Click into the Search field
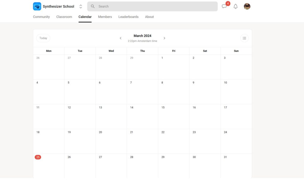304x180 pixels. pyautogui.click(x=154, y=6)
